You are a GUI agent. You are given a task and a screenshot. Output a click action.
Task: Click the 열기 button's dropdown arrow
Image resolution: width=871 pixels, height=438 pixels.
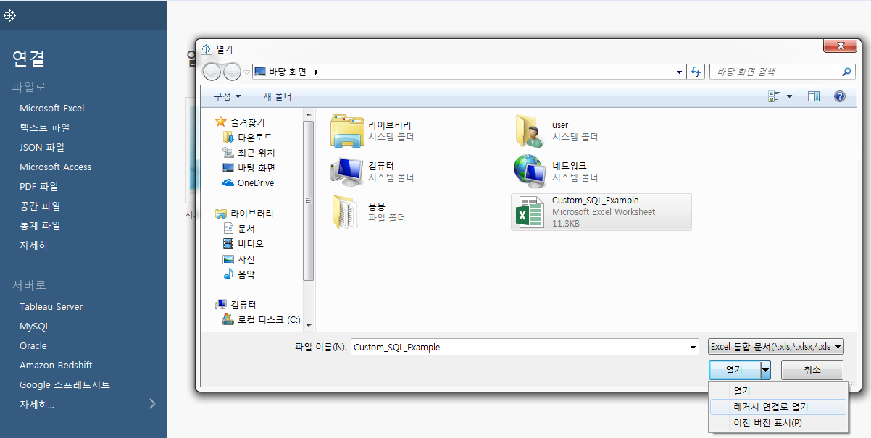765,370
